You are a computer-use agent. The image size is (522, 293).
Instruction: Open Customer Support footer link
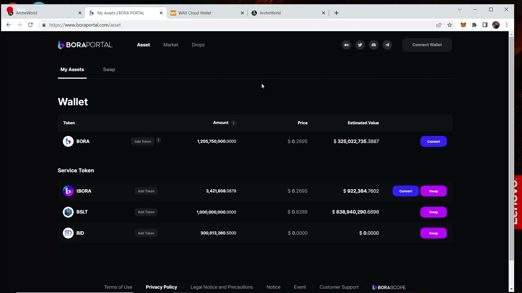coord(339,287)
